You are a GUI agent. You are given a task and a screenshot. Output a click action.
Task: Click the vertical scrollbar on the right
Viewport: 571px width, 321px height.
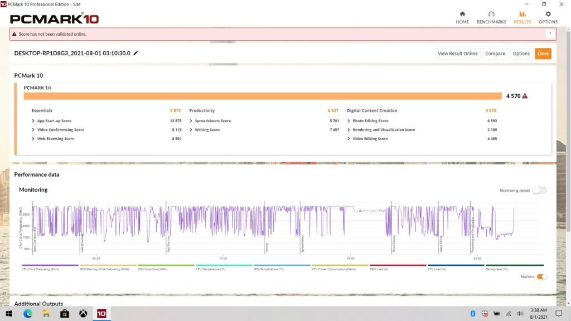[x=568, y=131]
